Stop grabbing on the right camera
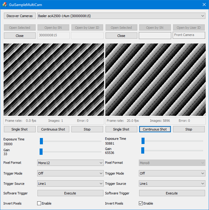Viewport: 209px width, 210px height. [x=189, y=129]
